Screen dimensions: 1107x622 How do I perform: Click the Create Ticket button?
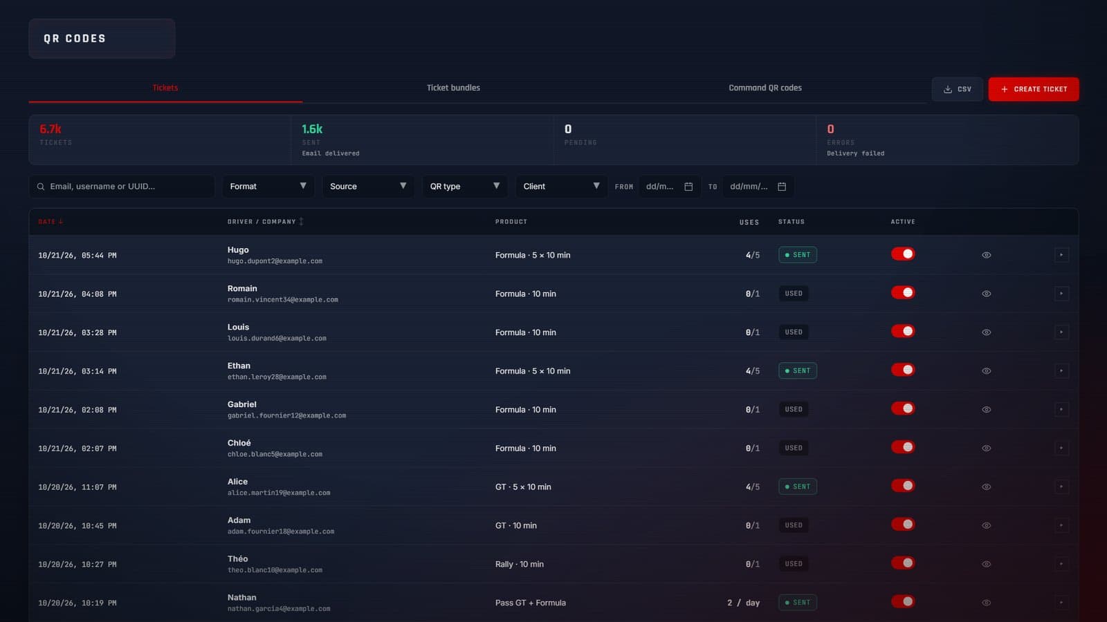tap(1034, 89)
